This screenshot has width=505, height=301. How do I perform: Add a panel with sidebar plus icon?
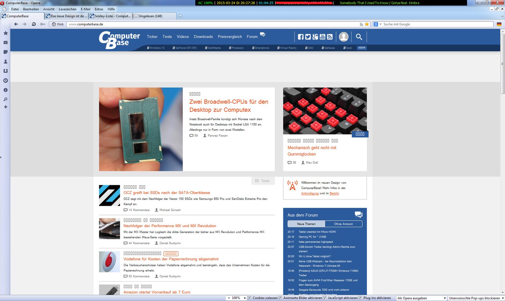pyautogui.click(x=6, y=107)
